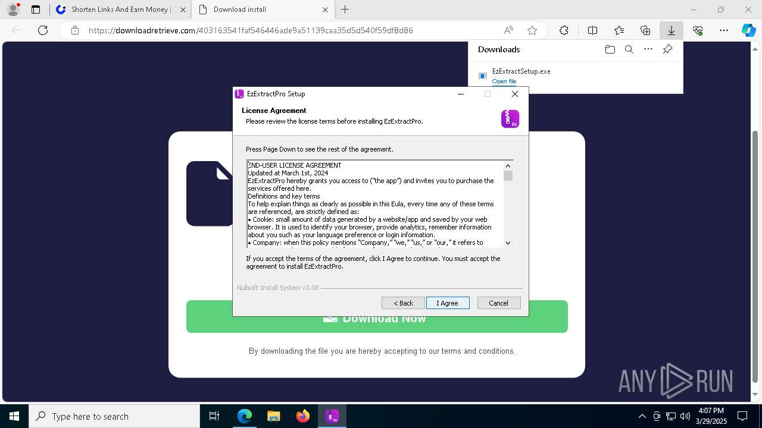Click Read aloud icon in address bar
The image size is (762, 428).
pyautogui.click(x=508, y=30)
